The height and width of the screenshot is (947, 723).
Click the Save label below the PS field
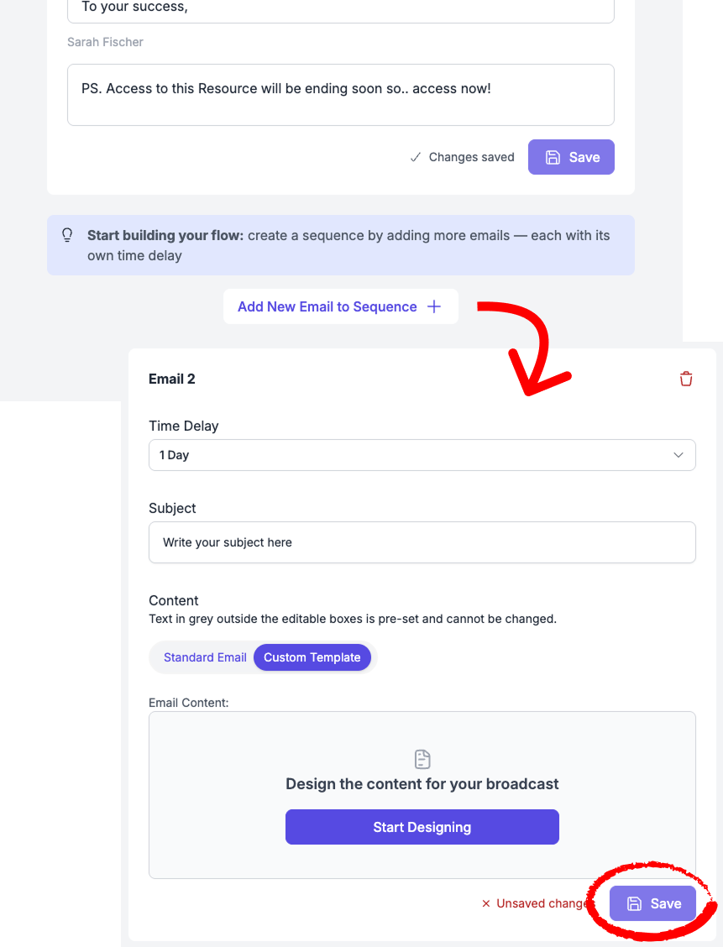(x=584, y=157)
